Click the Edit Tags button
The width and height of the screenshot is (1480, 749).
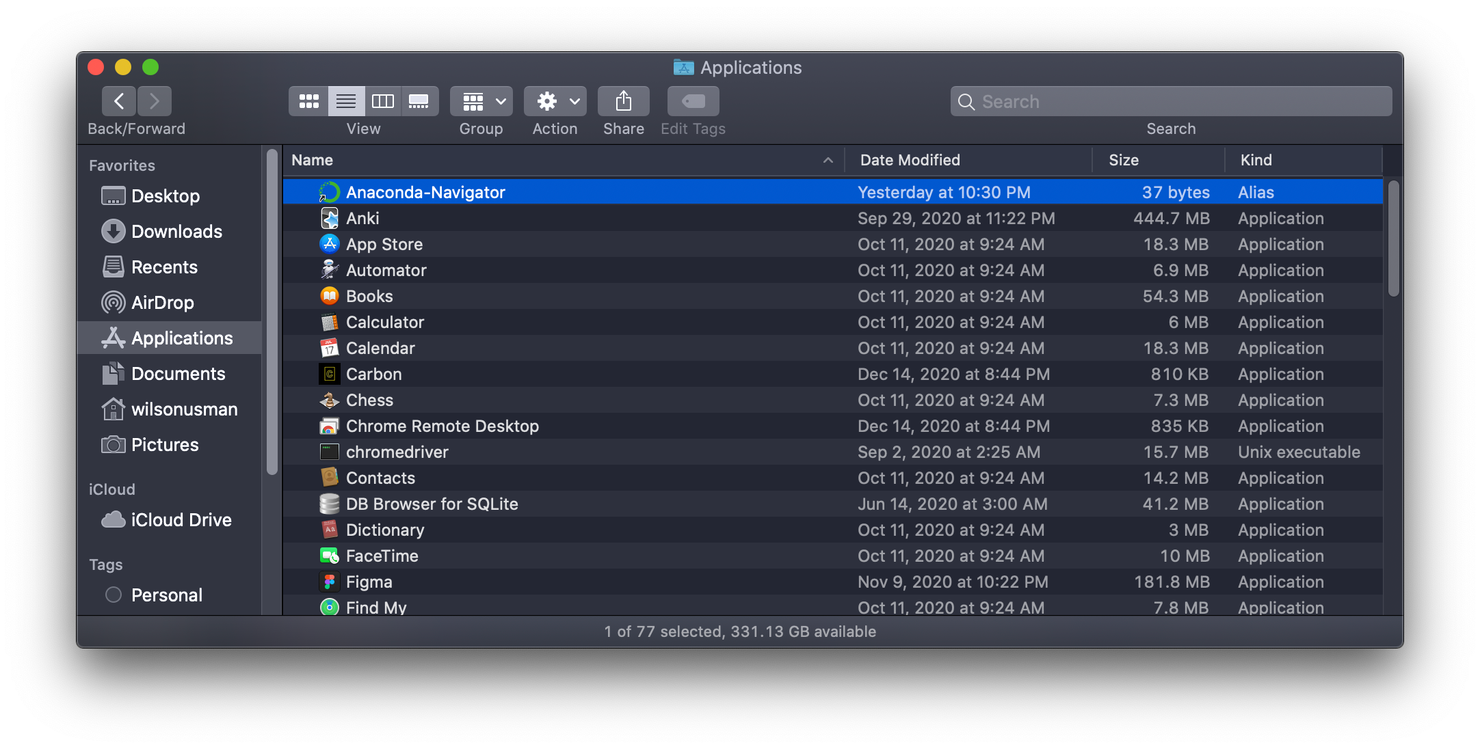693,101
